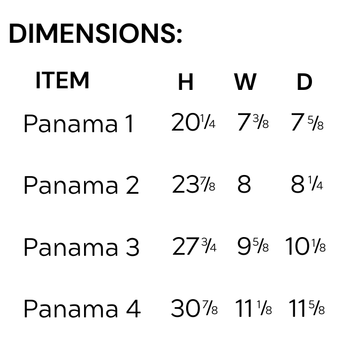
Task: Select Panama 2 depth value 8¼
Action: tap(307, 185)
